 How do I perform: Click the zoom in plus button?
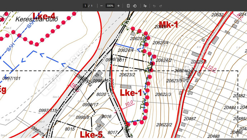pos(118,6)
